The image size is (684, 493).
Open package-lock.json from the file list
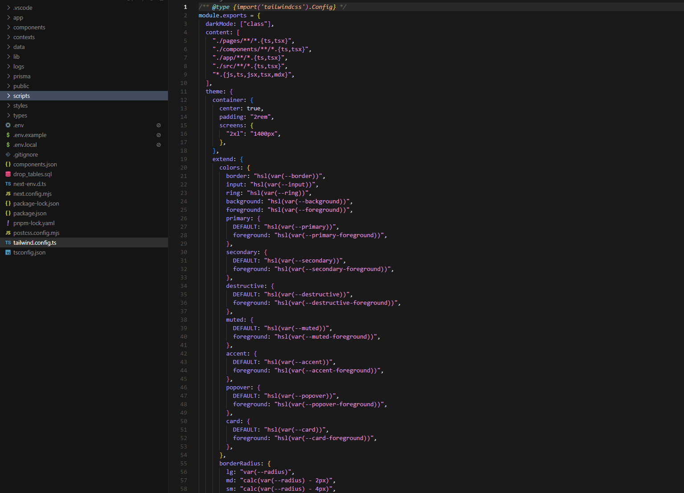pyautogui.click(x=36, y=204)
